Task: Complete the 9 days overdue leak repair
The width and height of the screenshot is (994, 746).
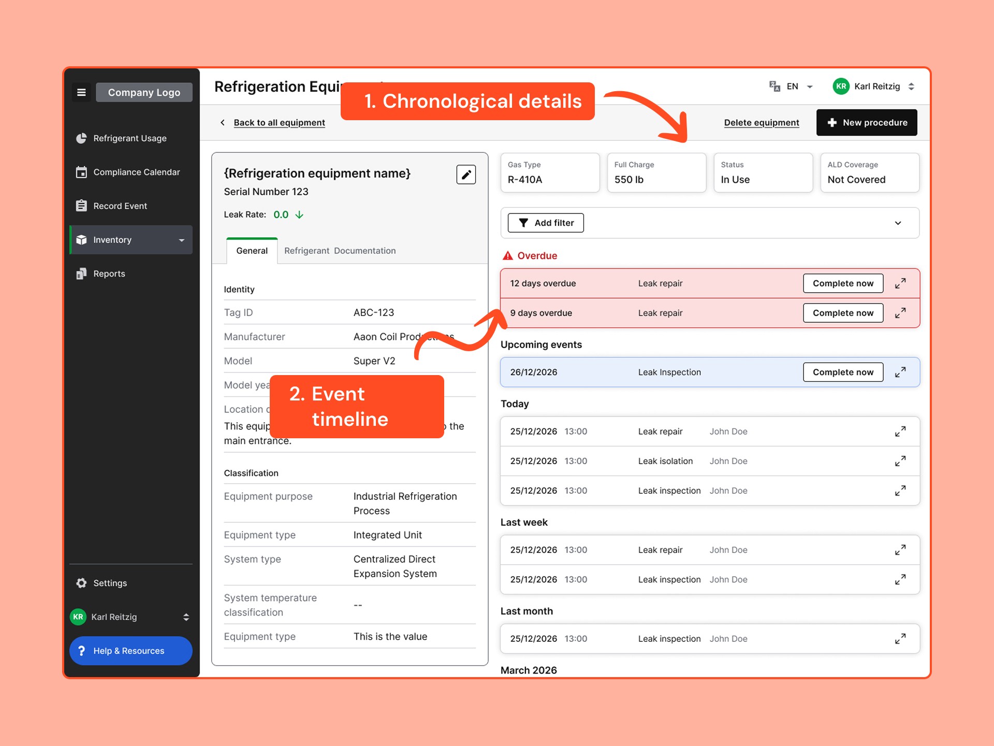Action: pyautogui.click(x=842, y=313)
